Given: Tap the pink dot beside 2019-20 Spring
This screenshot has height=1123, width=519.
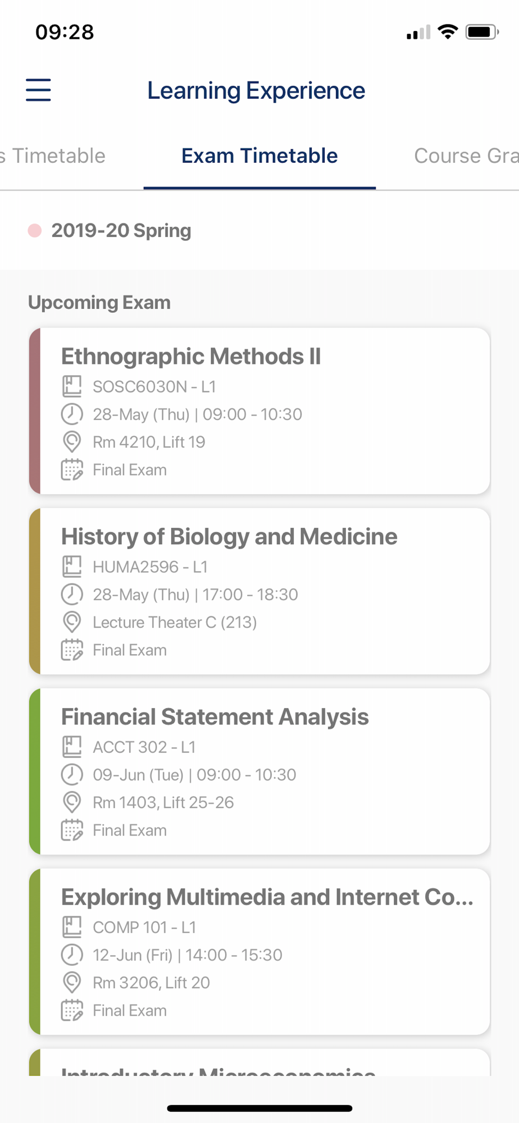Looking at the screenshot, I should pyautogui.click(x=35, y=231).
